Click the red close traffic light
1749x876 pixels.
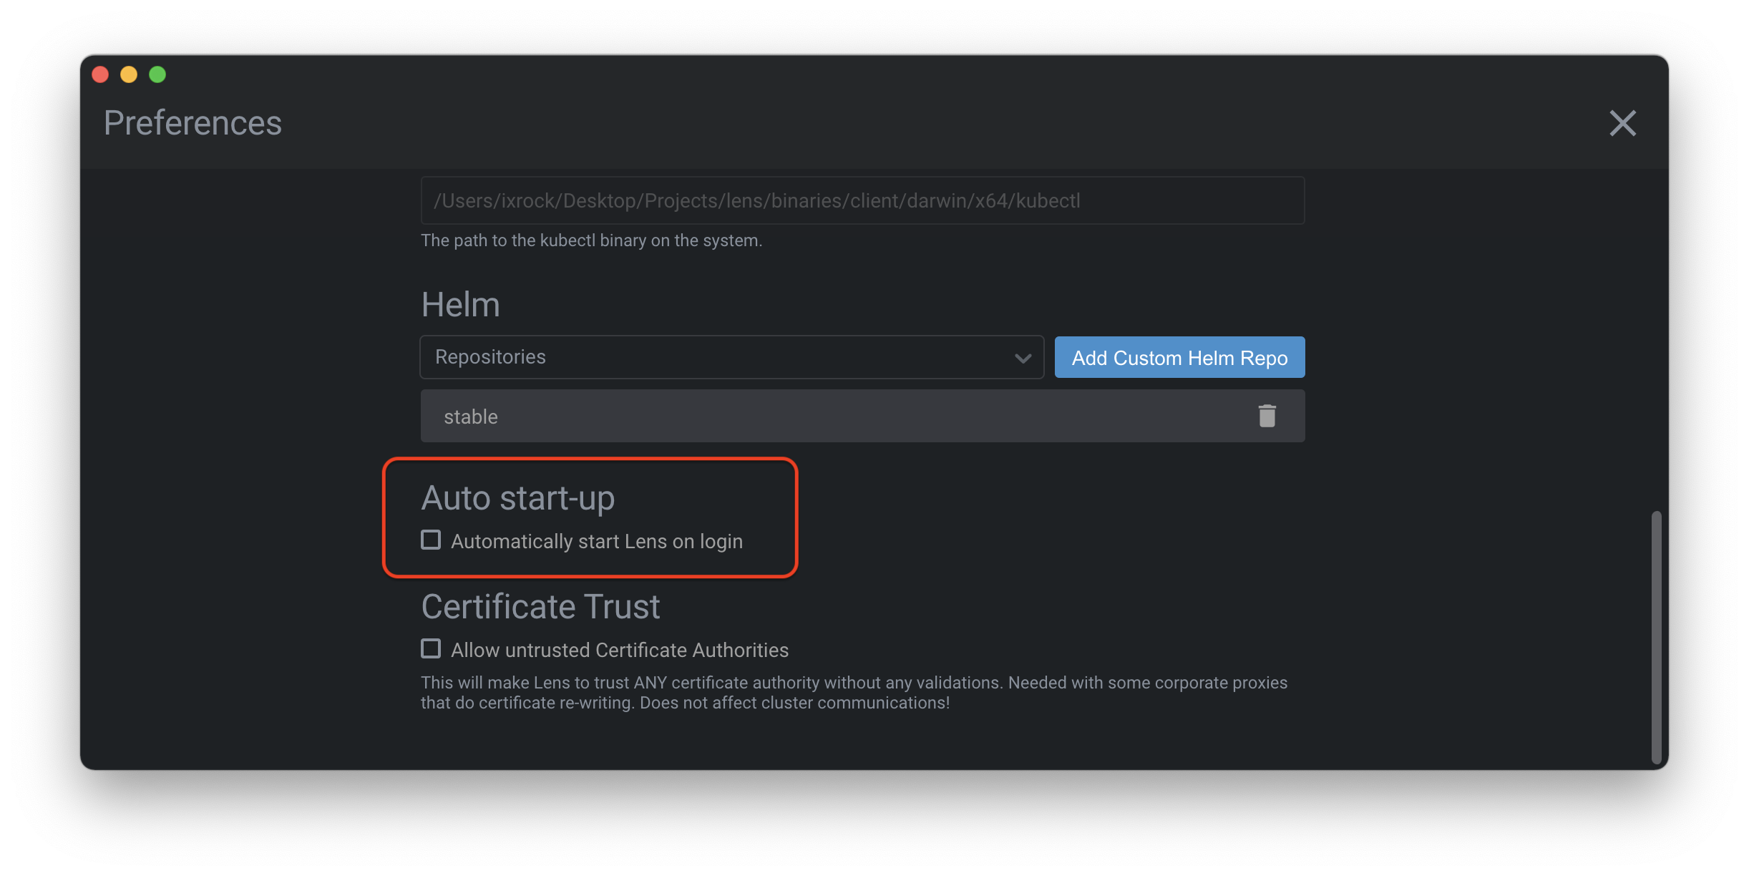[100, 74]
